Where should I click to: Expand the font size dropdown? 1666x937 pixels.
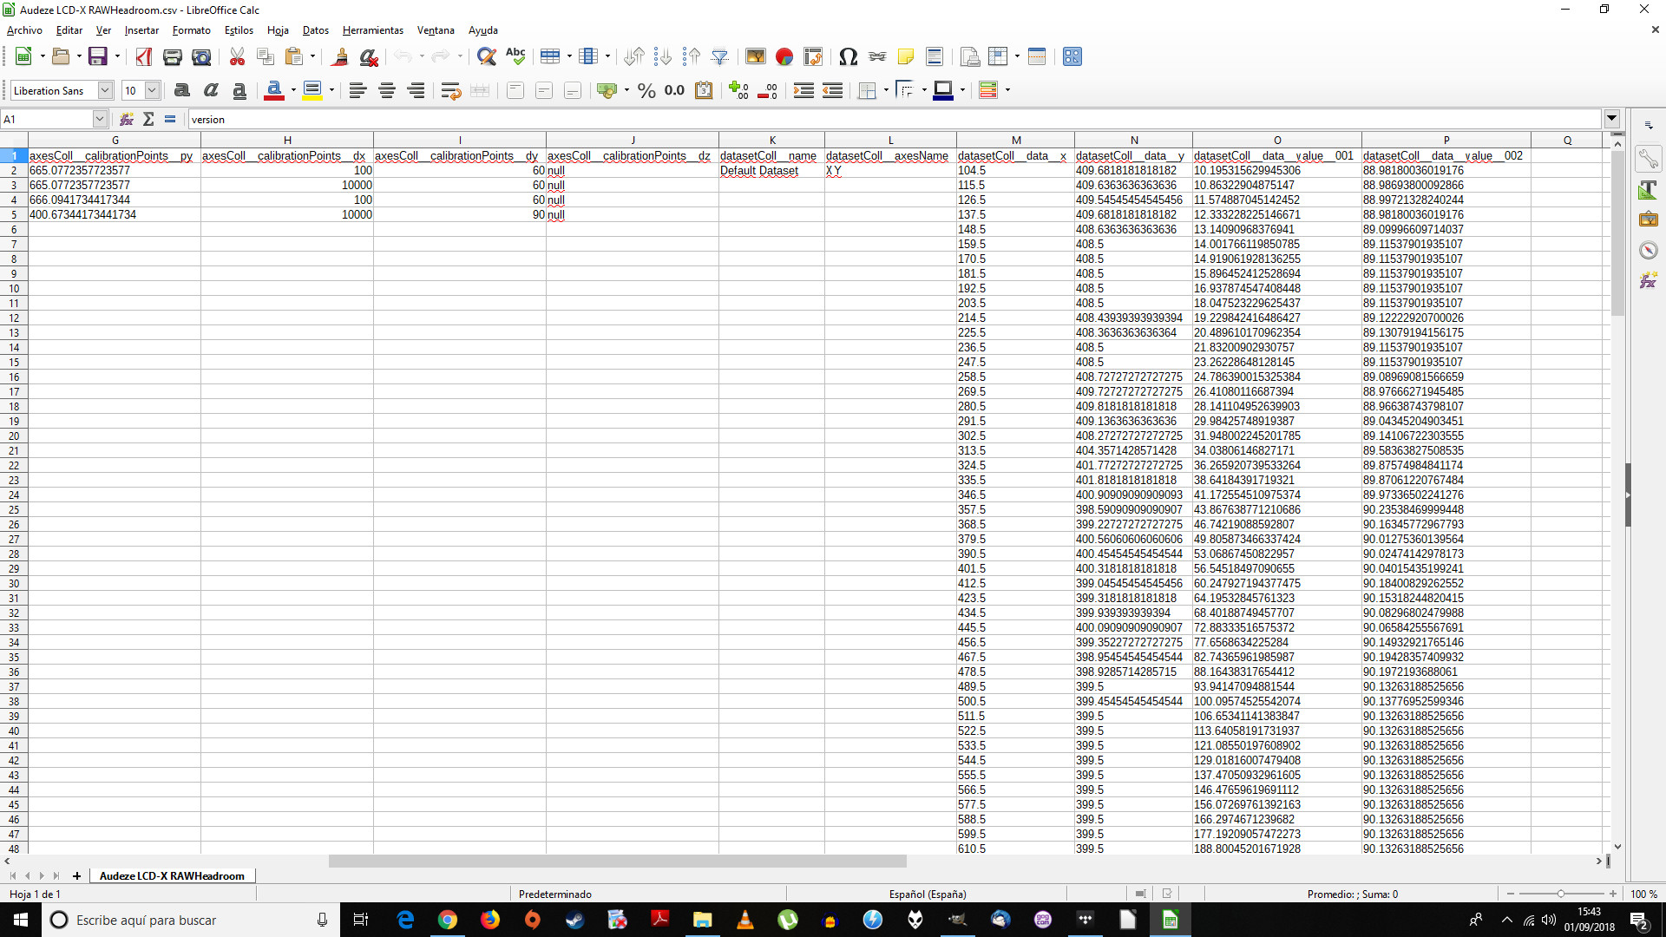point(152,90)
